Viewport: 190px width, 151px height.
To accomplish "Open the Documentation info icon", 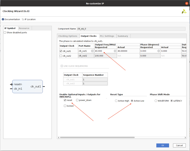I will pyautogui.click(x=3, y=19).
